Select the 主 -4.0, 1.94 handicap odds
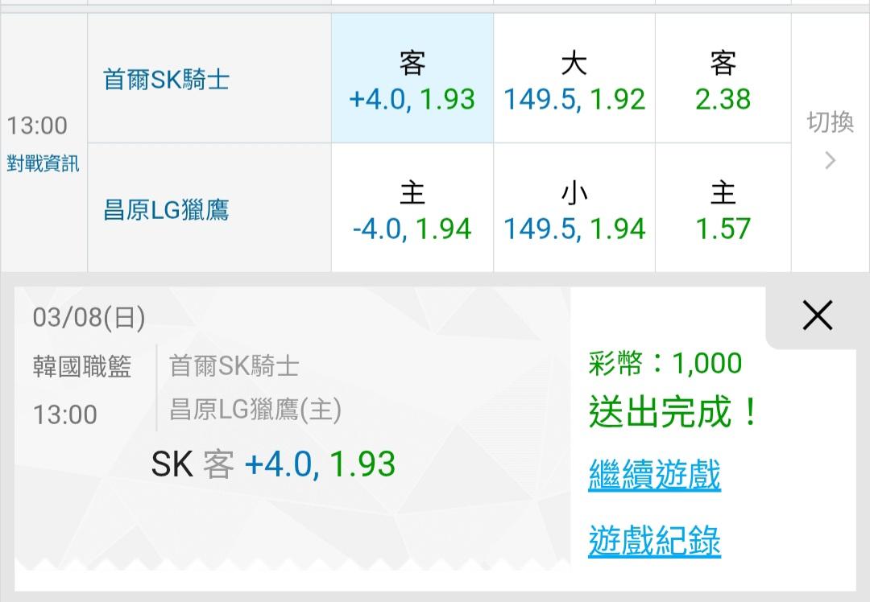The width and height of the screenshot is (870, 602). tap(412, 210)
